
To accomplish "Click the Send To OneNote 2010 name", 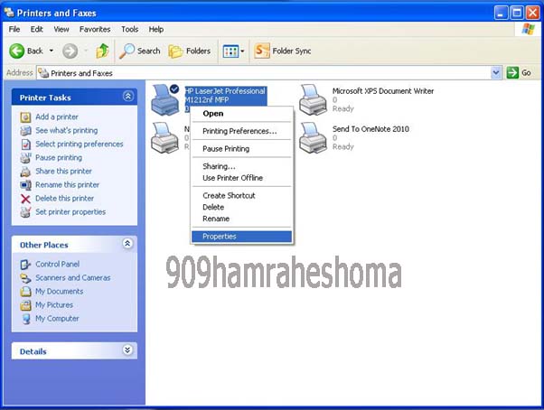I will click(x=370, y=129).
